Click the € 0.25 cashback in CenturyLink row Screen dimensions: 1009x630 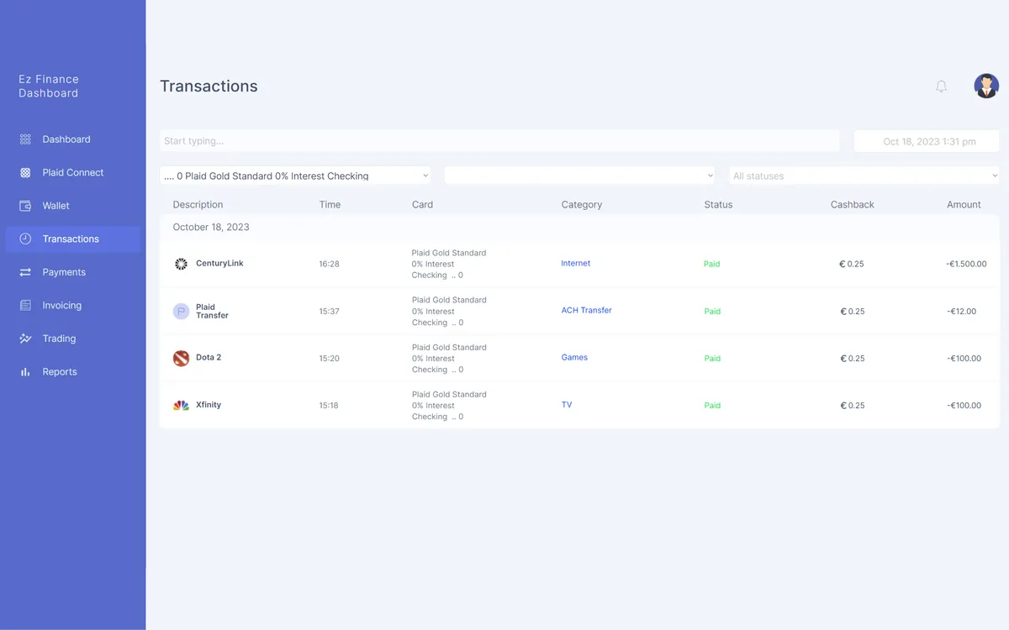[x=852, y=264]
